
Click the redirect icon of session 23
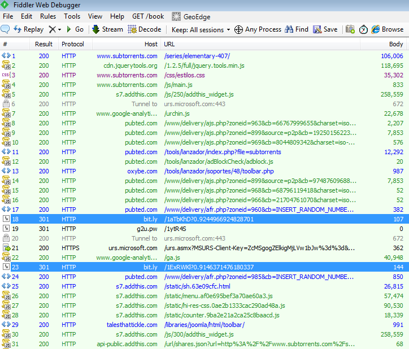[6, 267]
